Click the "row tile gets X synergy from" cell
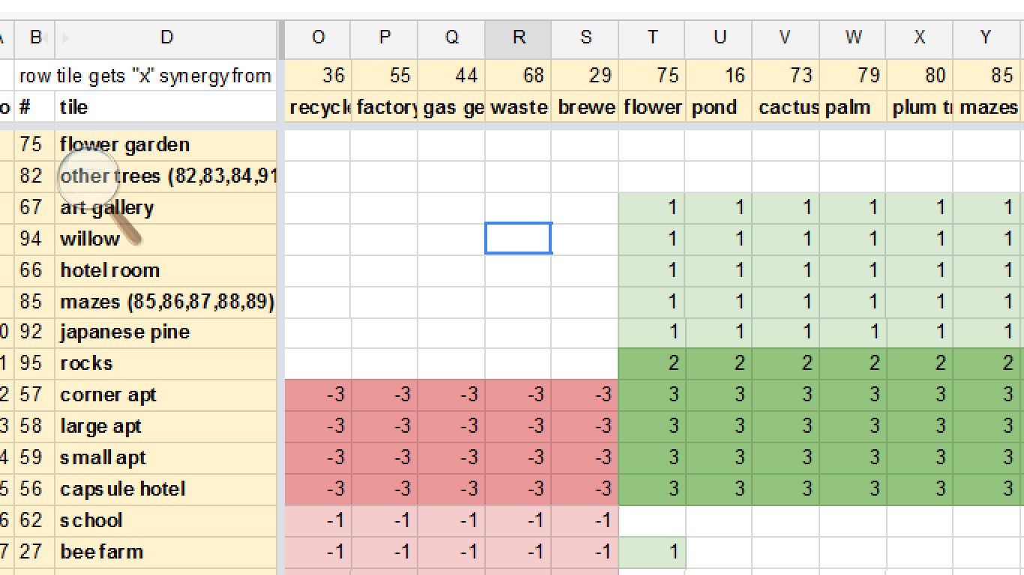Screen dimensions: 1024x575 (145, 75)
